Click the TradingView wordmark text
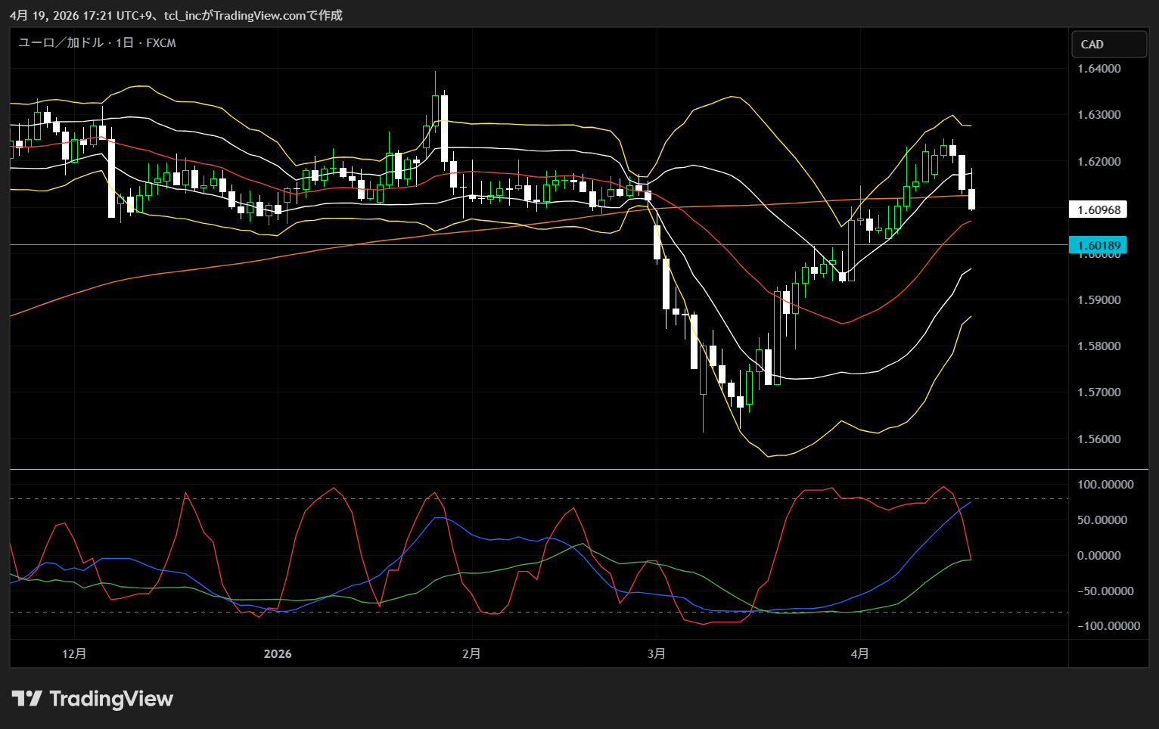Viewport: 1159px width, 729px height. pyautogui.click(x=111, y=699)
